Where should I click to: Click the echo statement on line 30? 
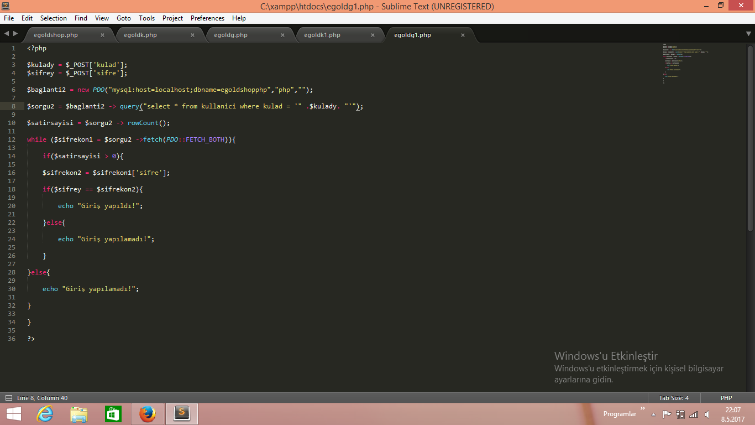pos(91,289)
